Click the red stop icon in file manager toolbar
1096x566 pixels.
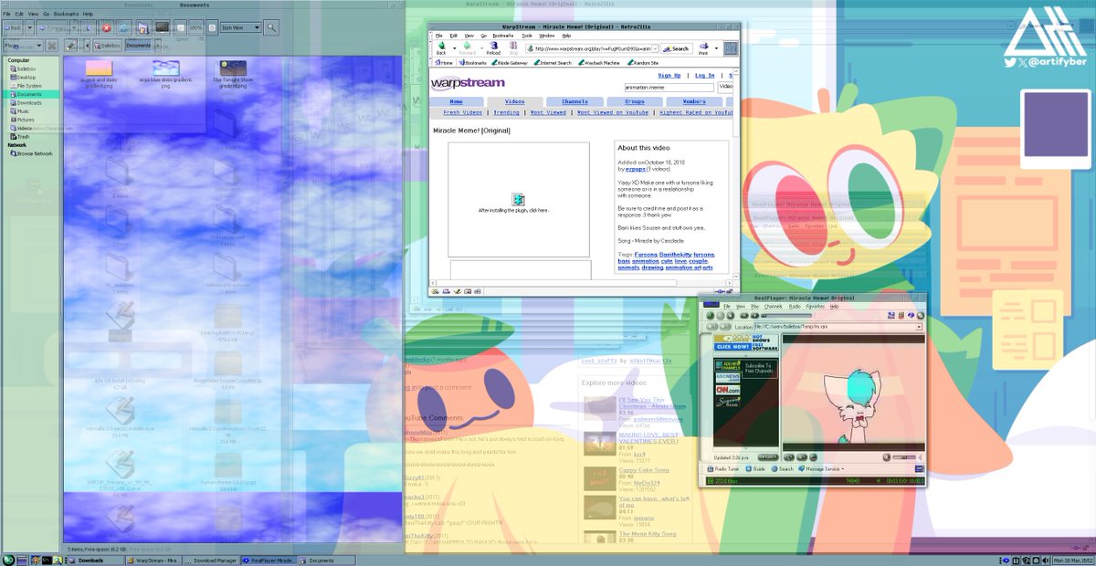click(106, 27)
